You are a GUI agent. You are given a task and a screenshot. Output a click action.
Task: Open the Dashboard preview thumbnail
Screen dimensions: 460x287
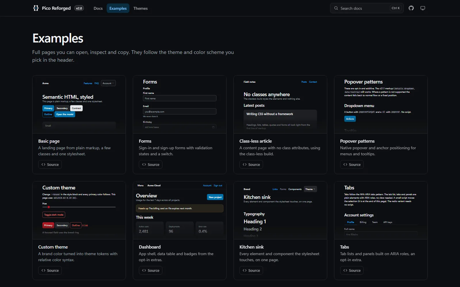(x=180, y=210)
